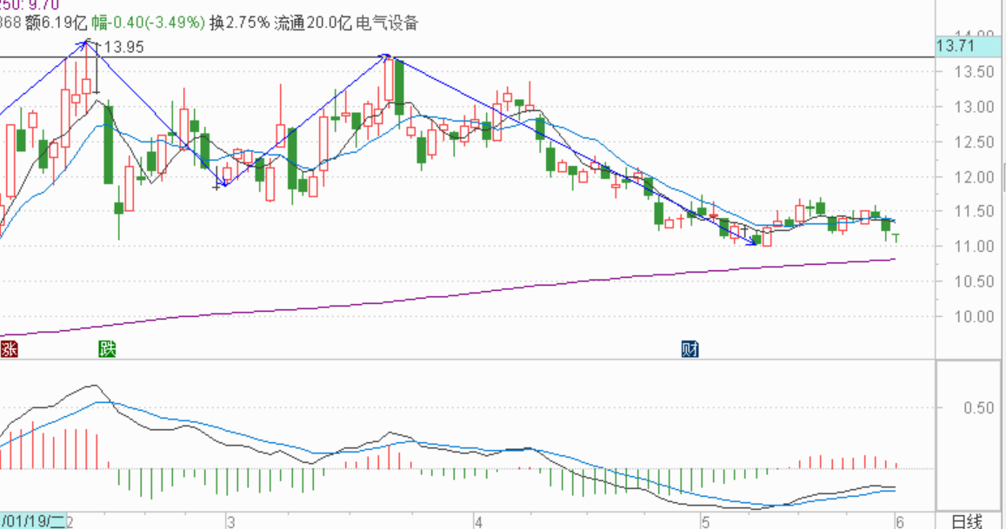Click month 3 marker on time axis
Image resolution: width=1006 pixels, height=529 pixels.
(230, 521)
